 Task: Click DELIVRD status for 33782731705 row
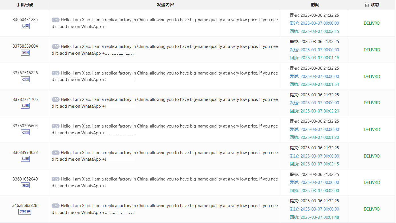(372, 103)
